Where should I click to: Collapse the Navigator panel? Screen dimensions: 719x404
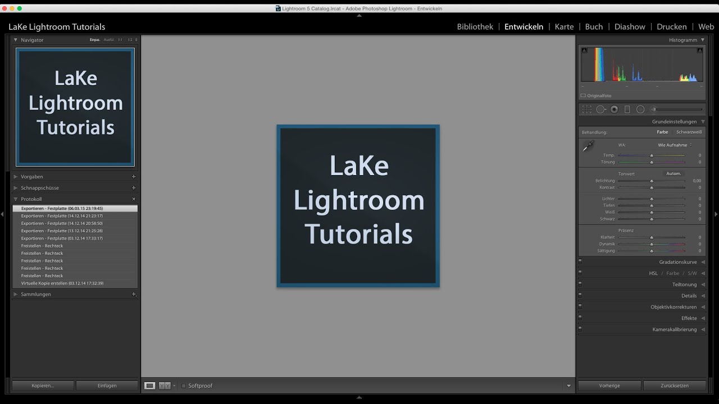pos(16,40)
